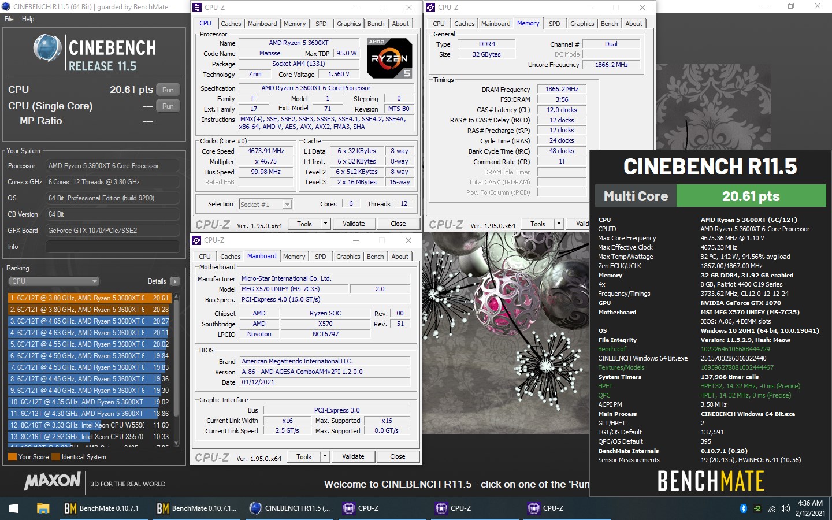Image resolution: width=832 pixels, height=520 pixels.
Task: Click Close in the top-left CPU-Z window
Action: [398, 224]
